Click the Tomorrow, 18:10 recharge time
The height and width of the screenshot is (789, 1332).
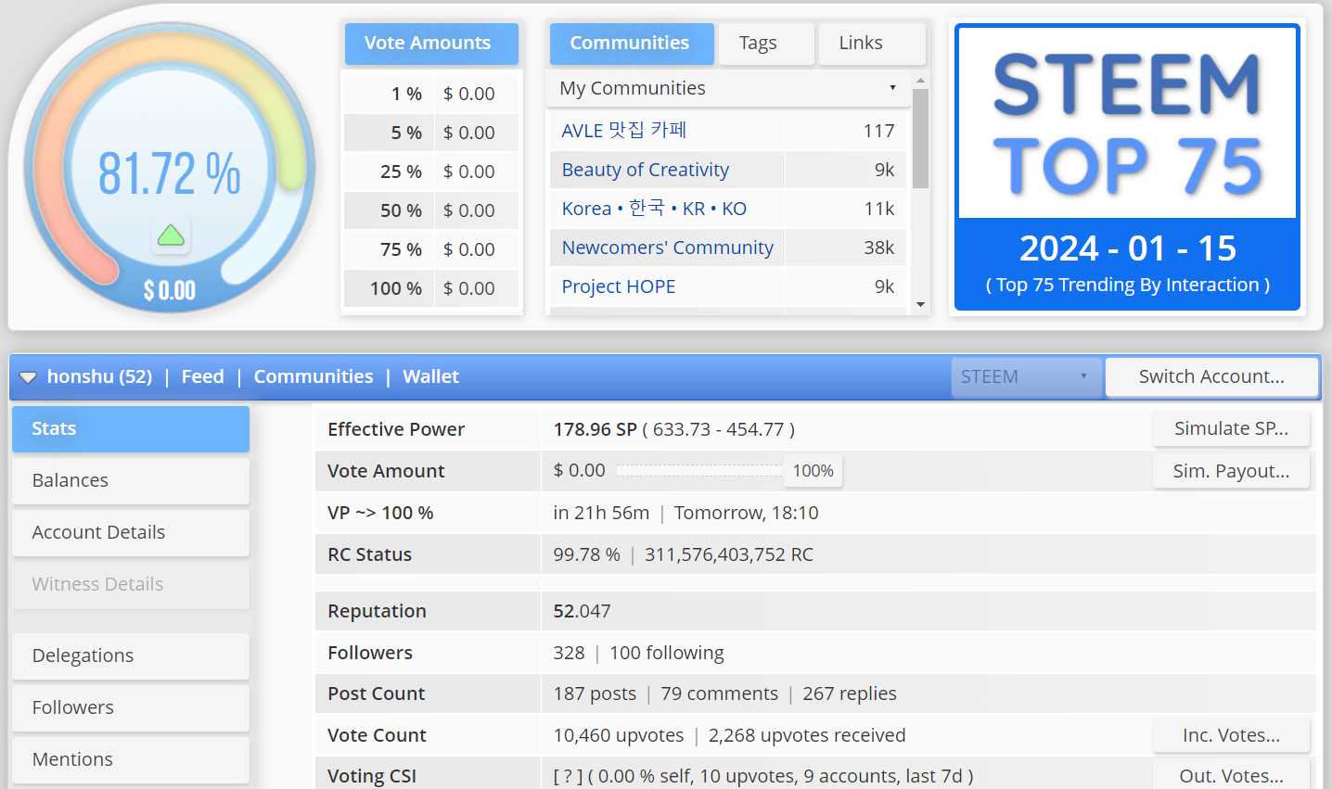747,513
